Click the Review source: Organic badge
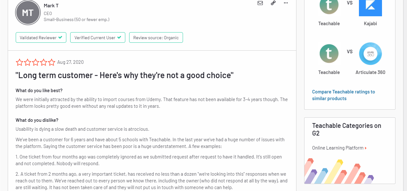407x191 pixels. click(x=156, y=38)
